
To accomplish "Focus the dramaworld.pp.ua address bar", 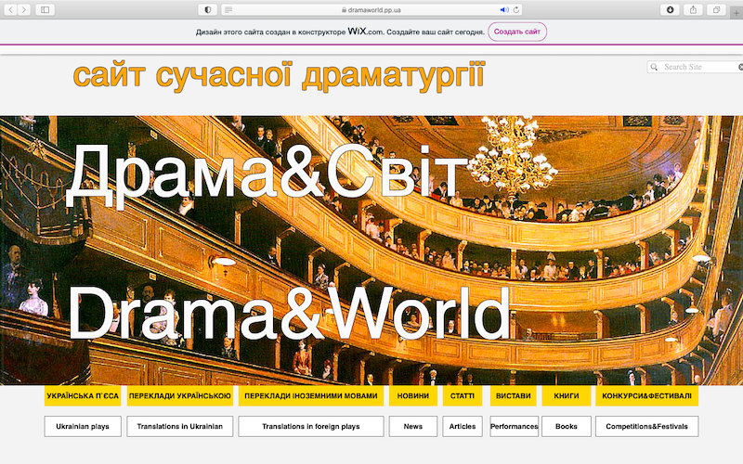I will pos(372,9).
